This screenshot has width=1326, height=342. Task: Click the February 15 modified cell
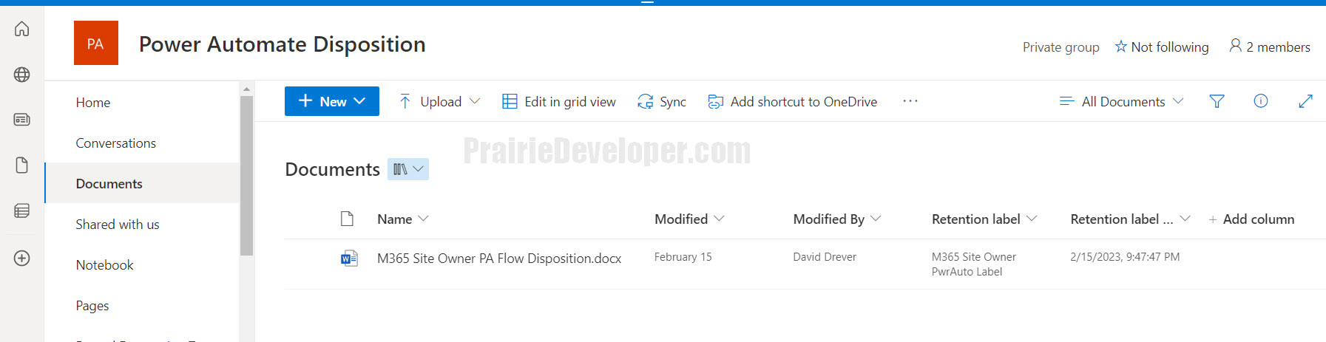[x=683, y=257]
